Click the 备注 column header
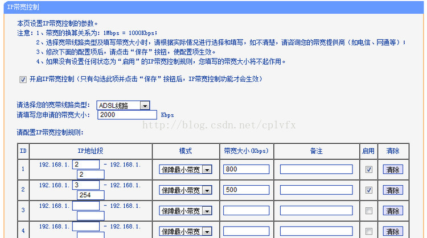 tap(317, 151)
